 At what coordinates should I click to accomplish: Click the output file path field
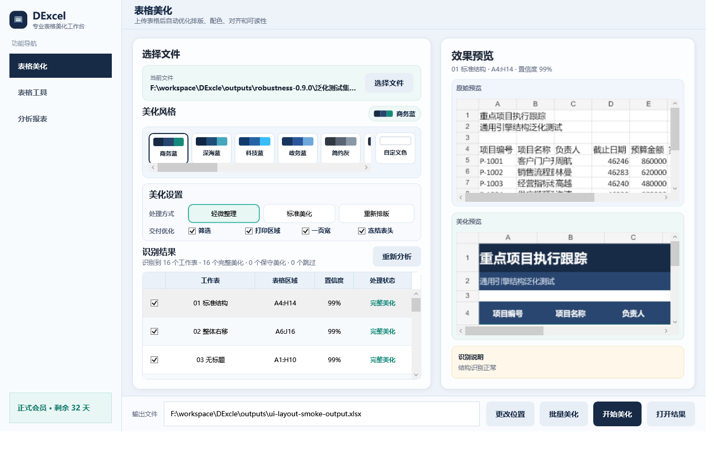pyautogui.click(x=322, y=414)
